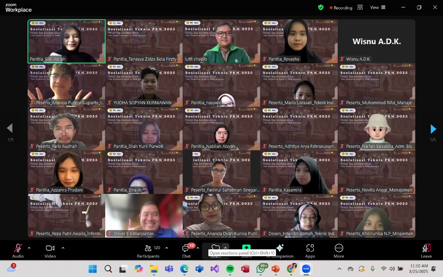Go to previous page of participant videos
443x277 pixels.
coord(10,128)
